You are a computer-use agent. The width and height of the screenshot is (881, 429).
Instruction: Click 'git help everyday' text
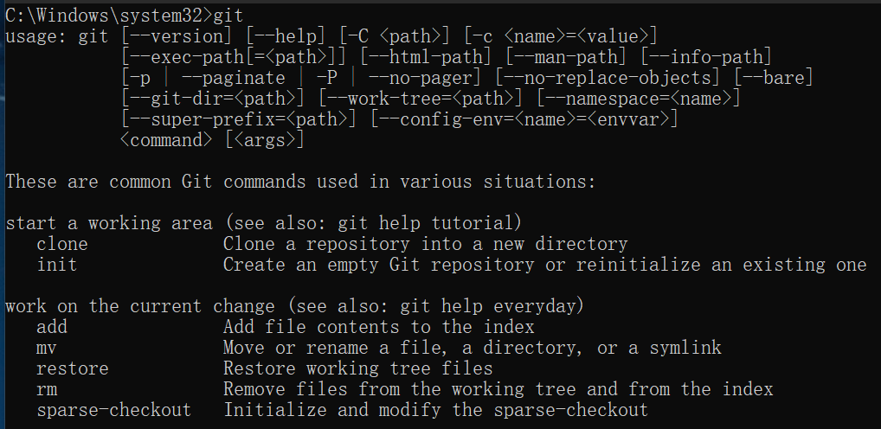488,306
